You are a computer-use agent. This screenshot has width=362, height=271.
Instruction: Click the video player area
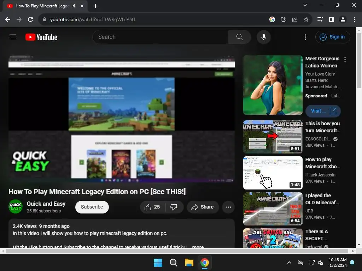point(122,119)
